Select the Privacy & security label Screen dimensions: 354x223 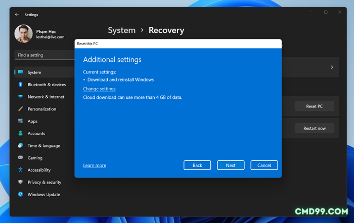click(45, 182)
